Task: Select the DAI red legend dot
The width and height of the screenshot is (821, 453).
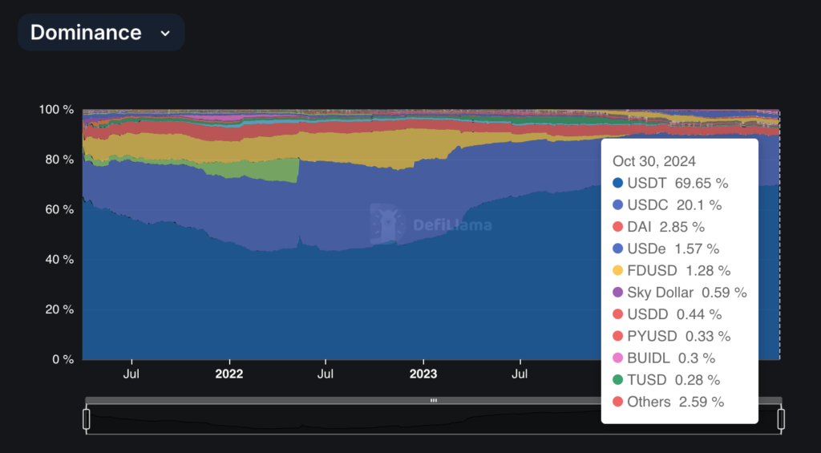Action: pos(617,227)
